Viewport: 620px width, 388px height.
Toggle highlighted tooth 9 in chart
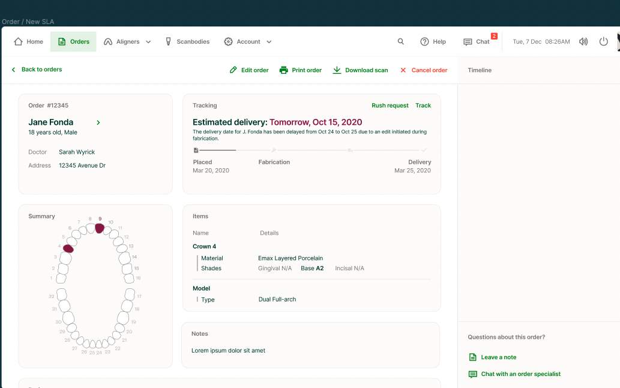pyautogui.click(x=100, y=228)
